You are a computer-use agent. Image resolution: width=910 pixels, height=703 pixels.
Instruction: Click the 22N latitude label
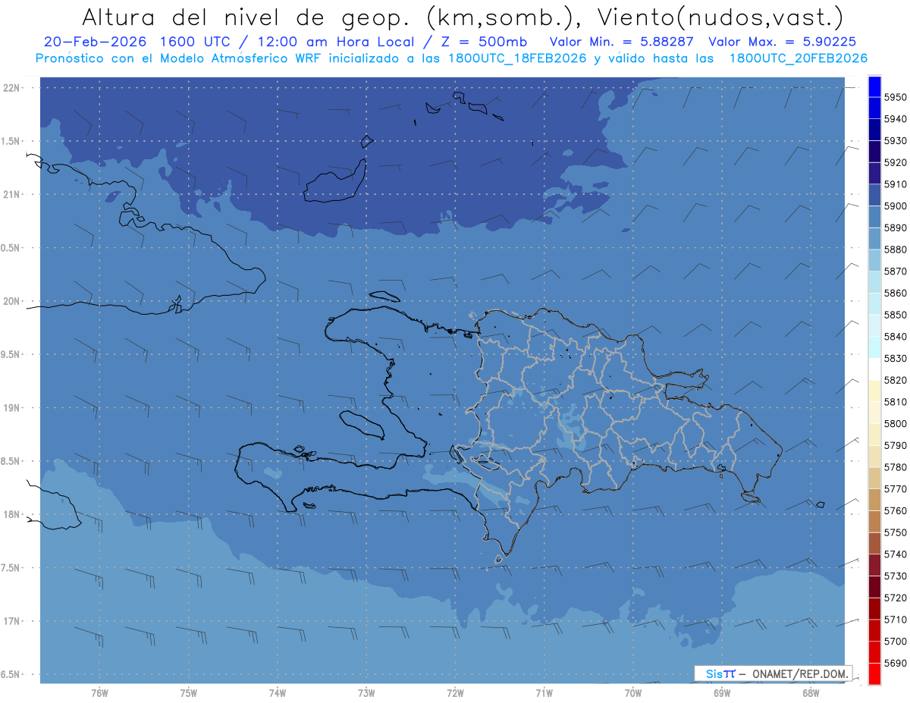tap(12, 88)
